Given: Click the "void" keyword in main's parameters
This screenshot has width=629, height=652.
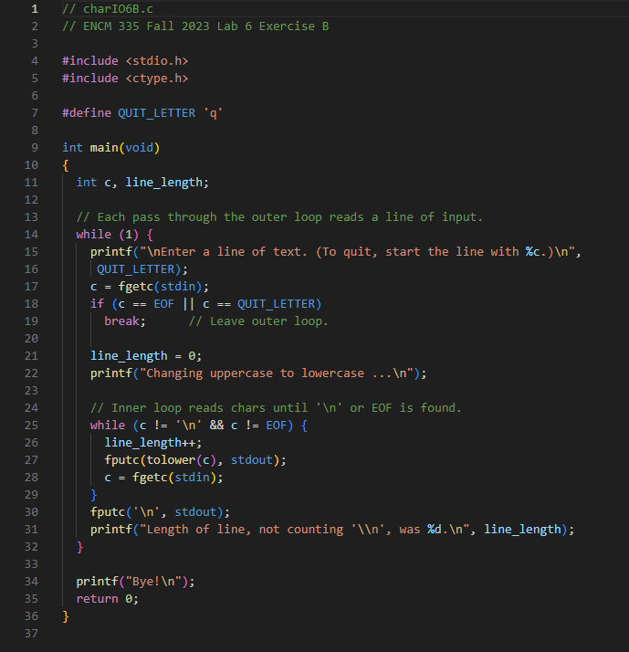Looking at the screenshot, I should [140, 148].
